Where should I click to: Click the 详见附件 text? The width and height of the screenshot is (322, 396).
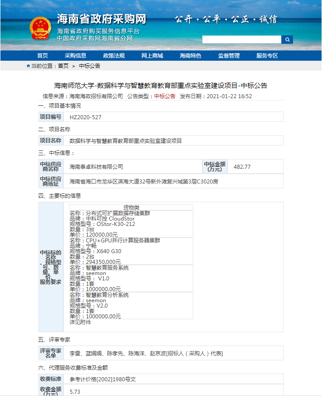(80, 322)
